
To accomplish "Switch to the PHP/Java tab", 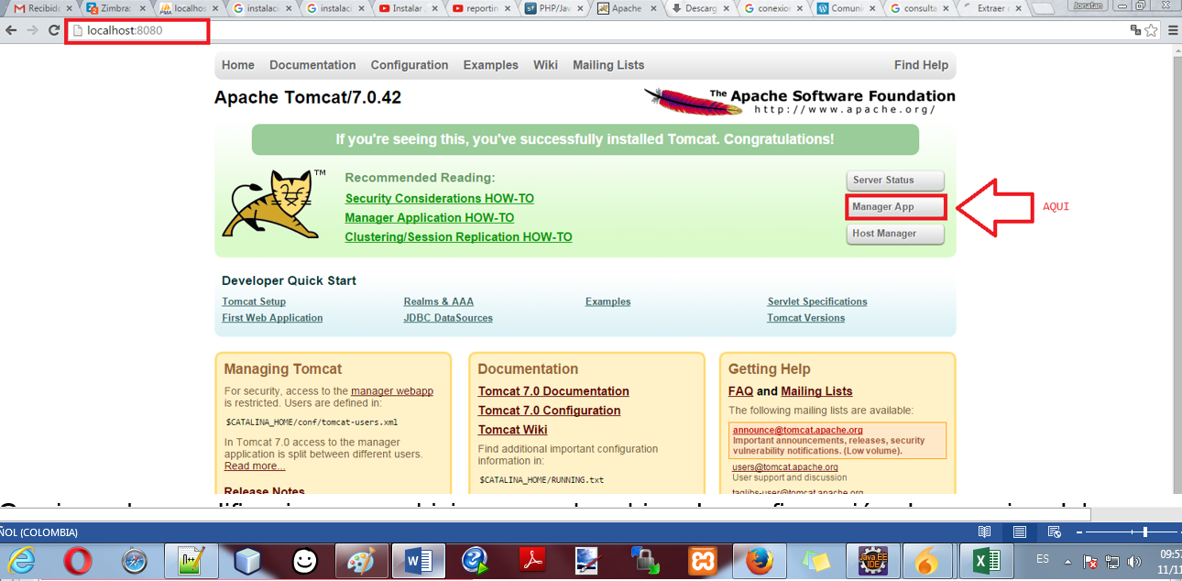I will click(x=554, y=8).
